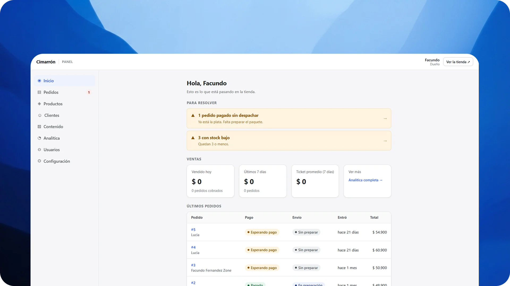The height and width of the screenshot is (286, 510).
Task: Click the Inicio sidebar icon
Action: coord(39,81)
